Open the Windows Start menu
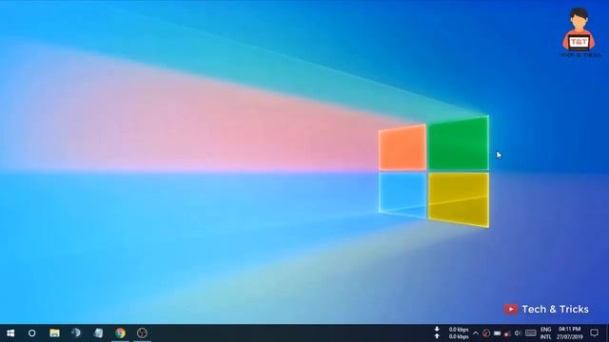609x342 pixels. 10,333
